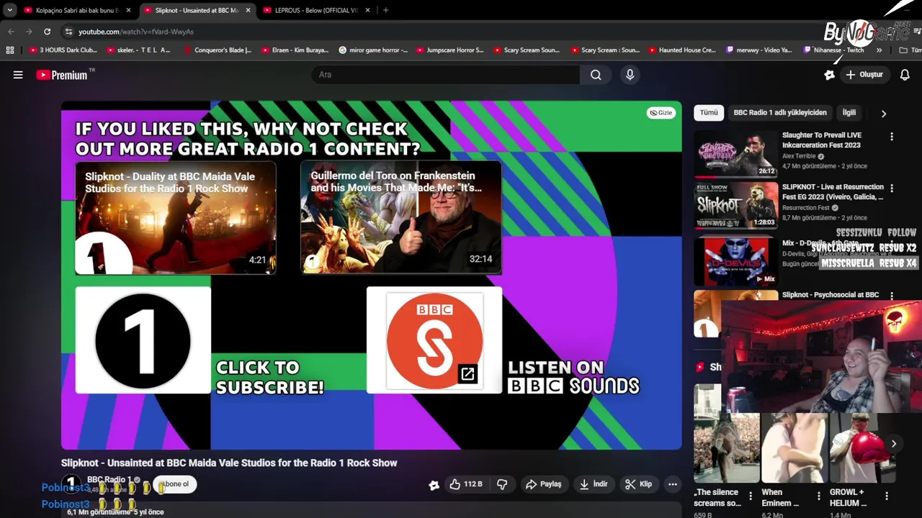Viewport: 922px width, 518px height.
Task: Start voice search with microphone icon
Action: [x=630, y=75]
